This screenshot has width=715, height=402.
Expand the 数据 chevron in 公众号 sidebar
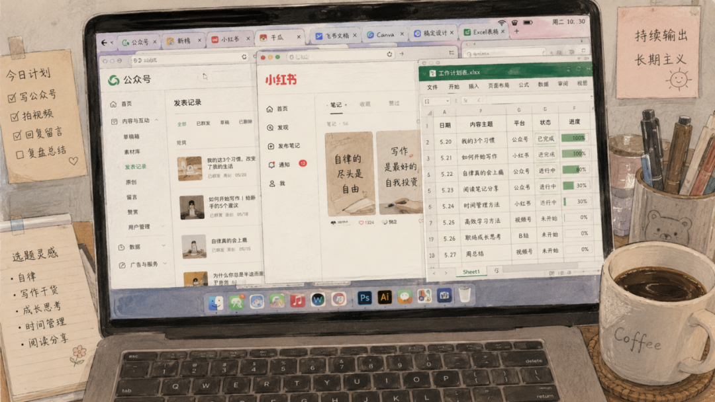point(164,246)
